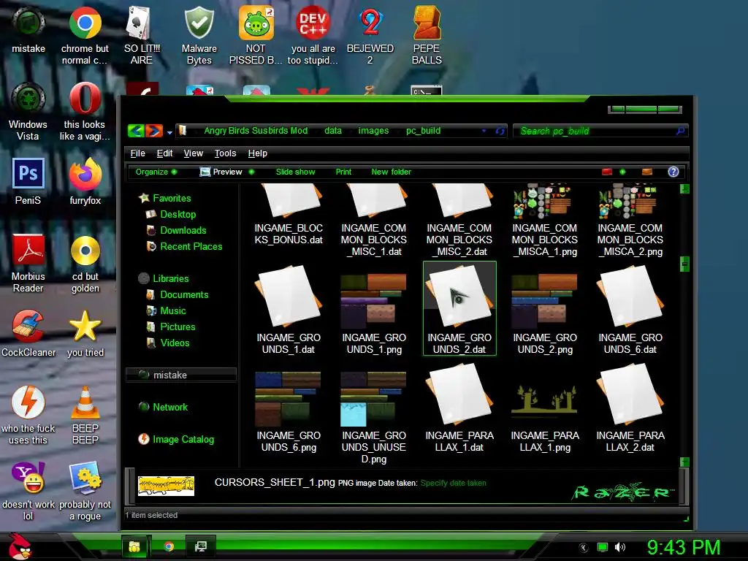This screenshot has width=748, height=561.
Task: Click the Slide show button
Action: point(295,172)
